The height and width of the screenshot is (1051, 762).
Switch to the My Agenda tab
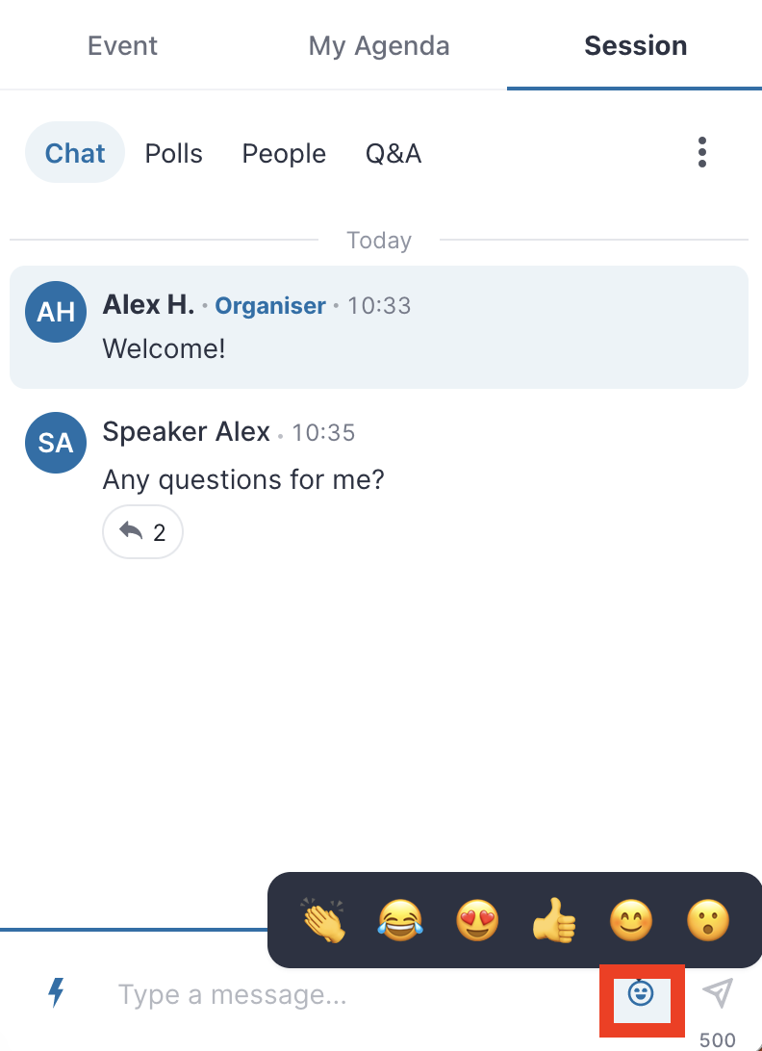click(379, 45)
